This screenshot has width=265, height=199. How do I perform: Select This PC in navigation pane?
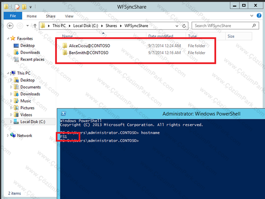(23, 73)
